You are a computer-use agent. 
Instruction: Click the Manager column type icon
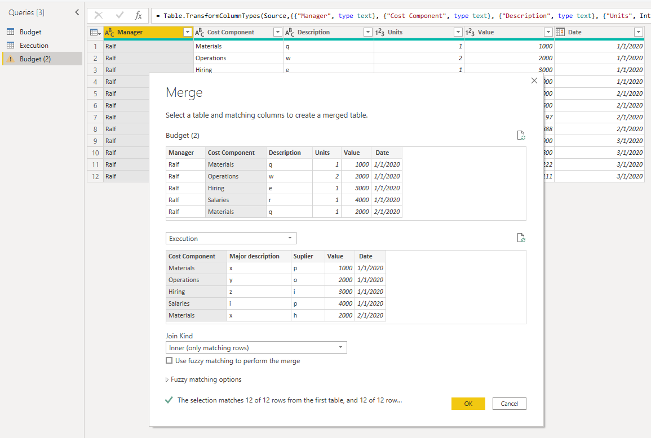coord(109,32)
